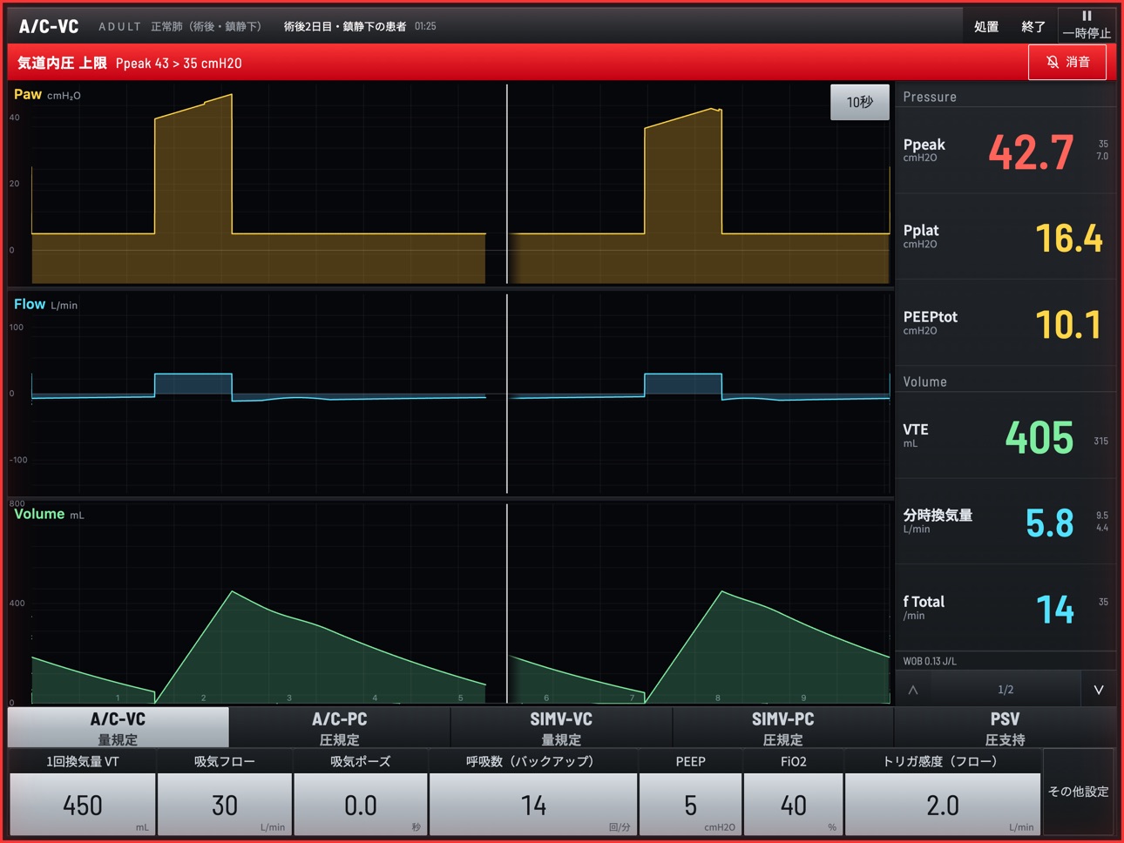Click elapsed time 01:25
The image size is (1124, 843).
point(425,26)
